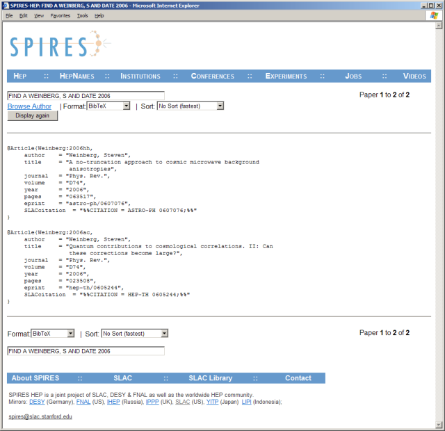This screenshot has height=431, width=445.
Task: Go to the HEP section tab
Action: tap(20, 76)
